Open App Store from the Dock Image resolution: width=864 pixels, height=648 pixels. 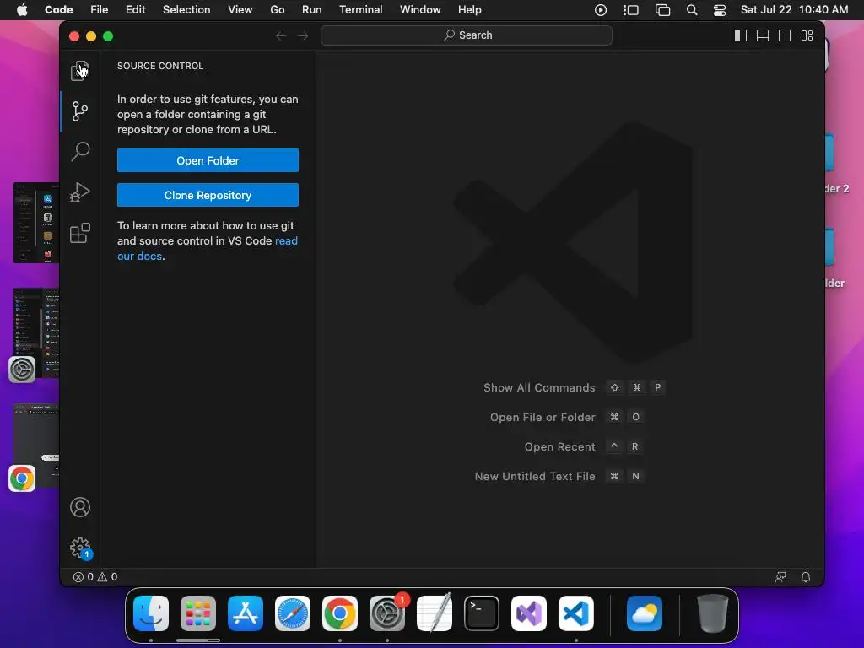click(246, 613)
